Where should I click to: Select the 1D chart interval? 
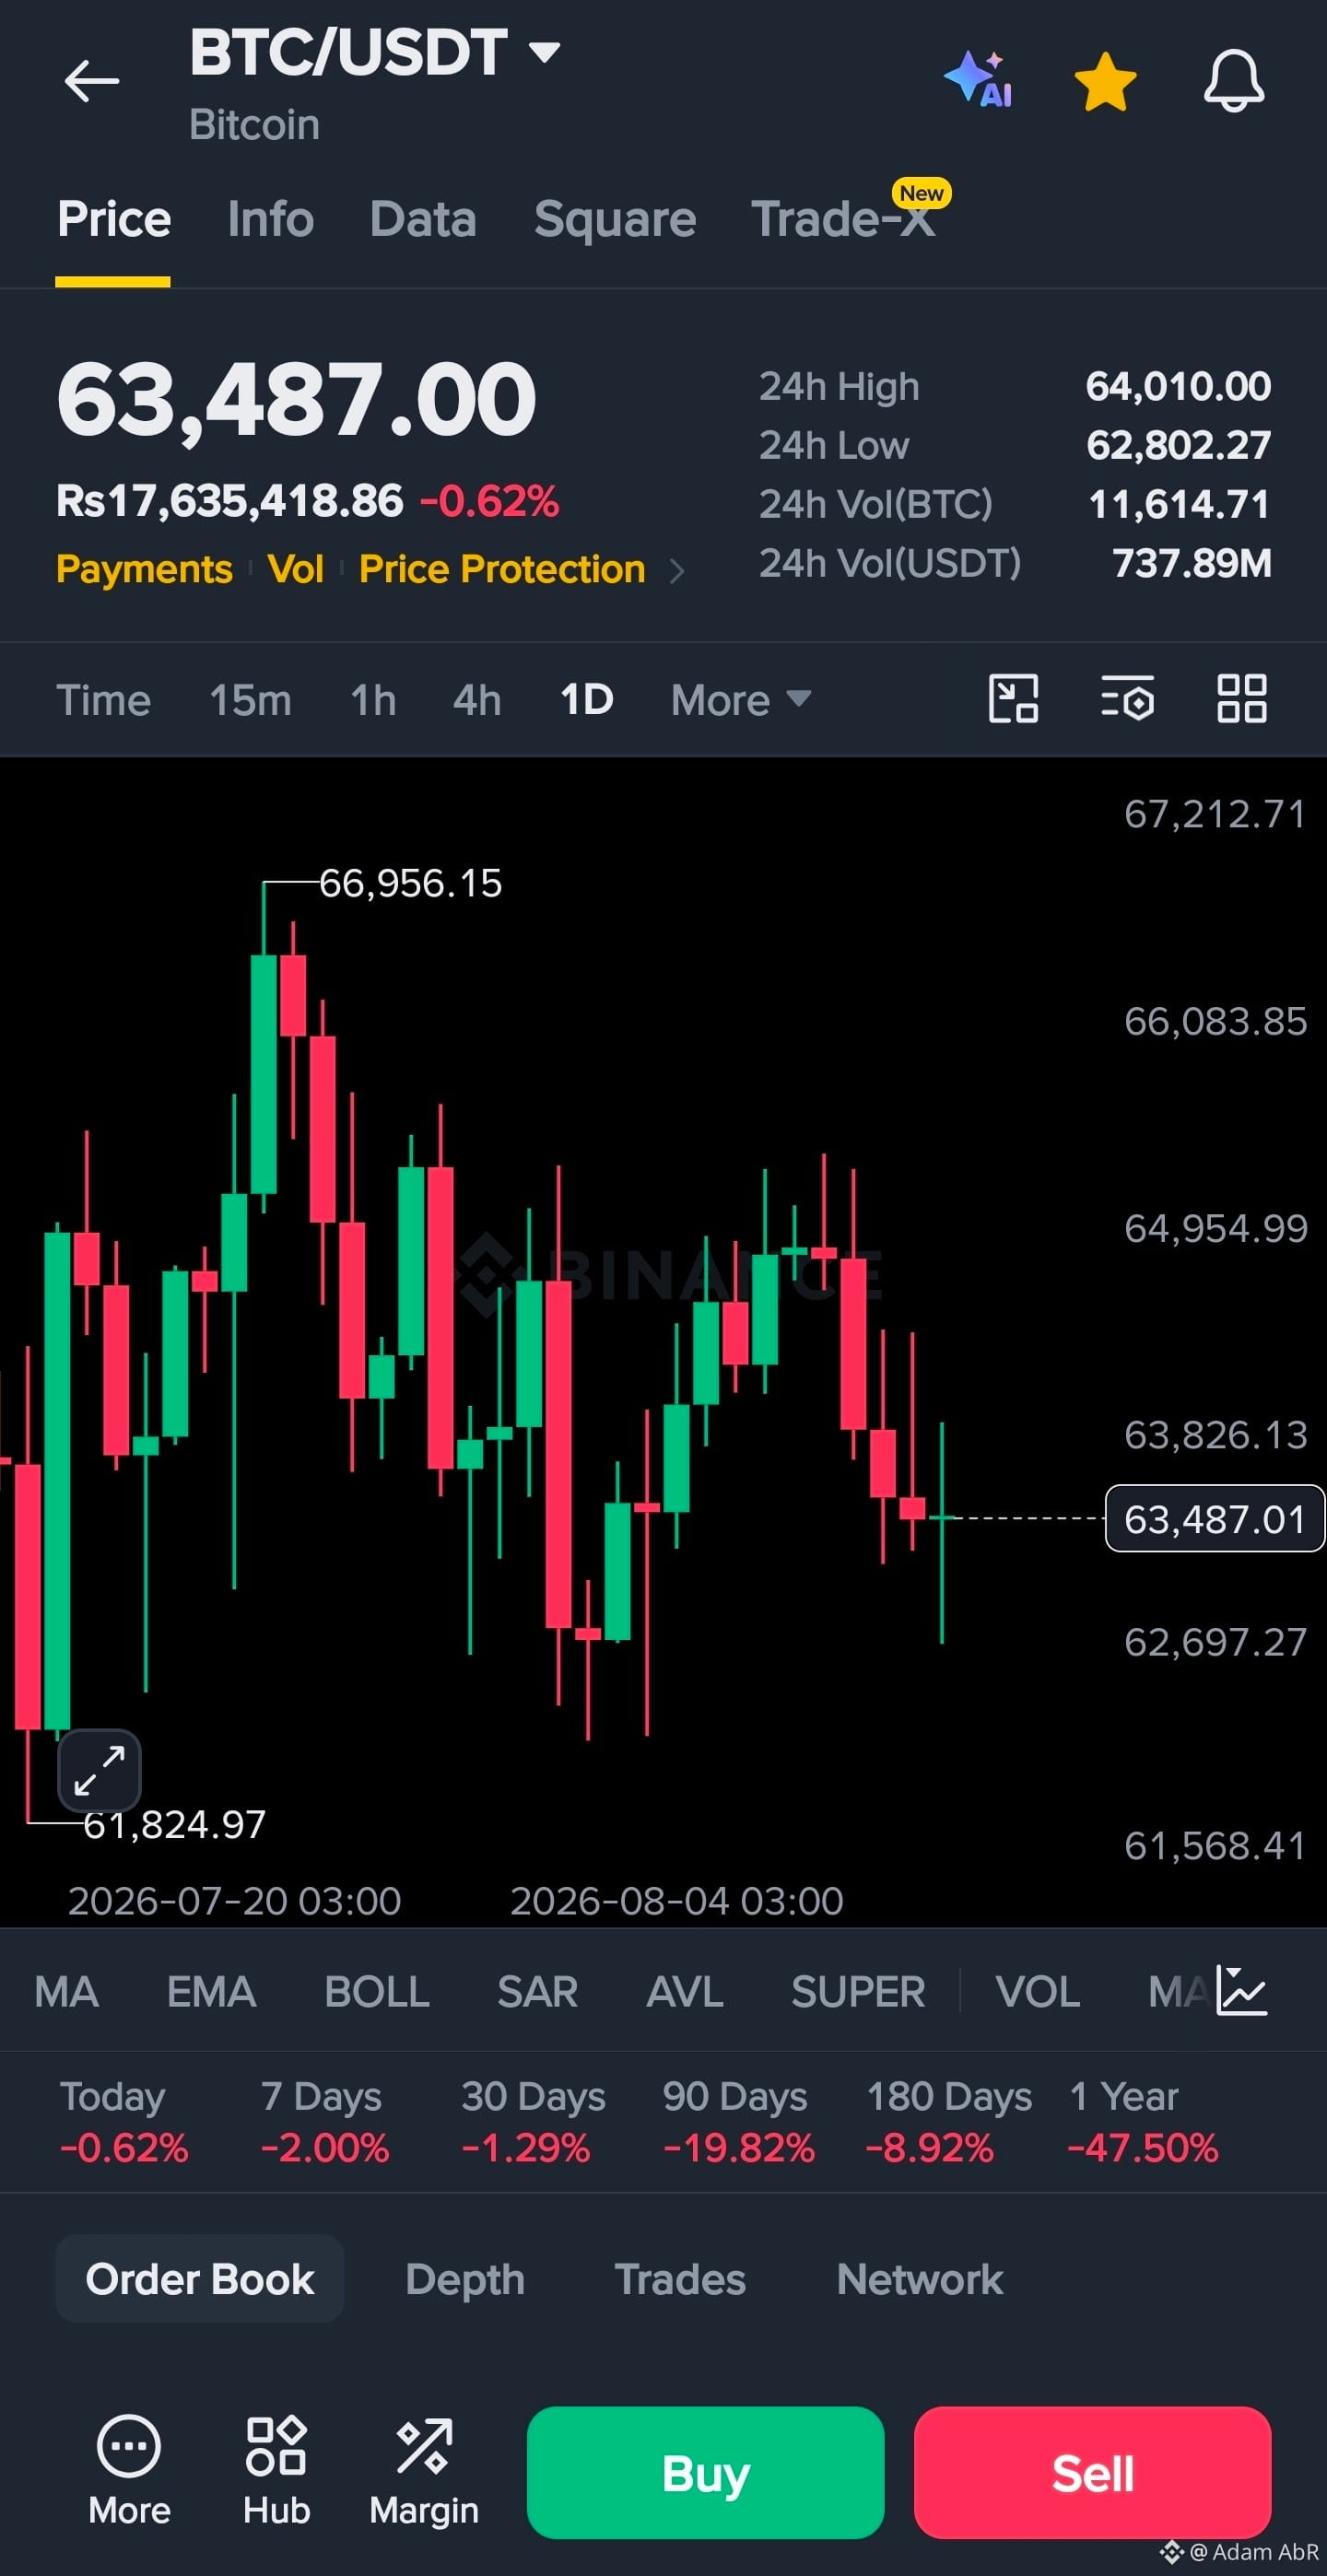(586, 700)
